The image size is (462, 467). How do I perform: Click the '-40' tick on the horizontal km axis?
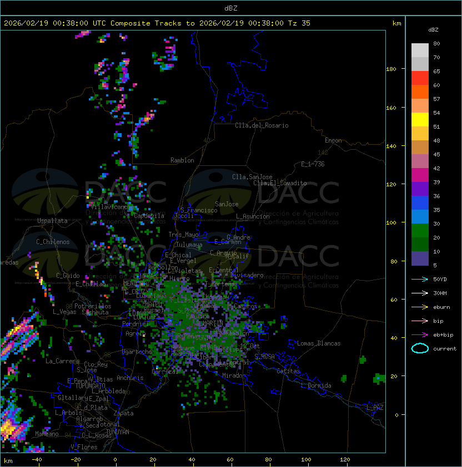point(37,460)
